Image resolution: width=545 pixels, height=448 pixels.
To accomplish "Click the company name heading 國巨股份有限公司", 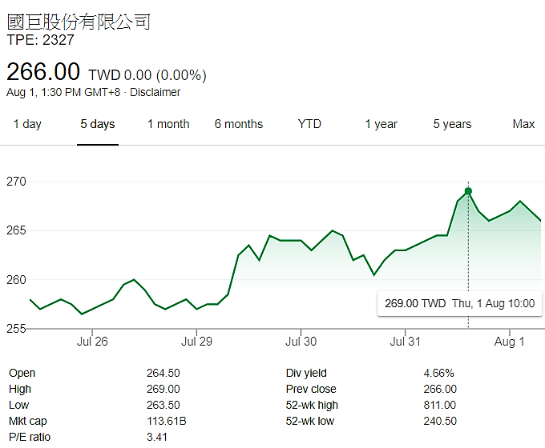I will 79,22.
